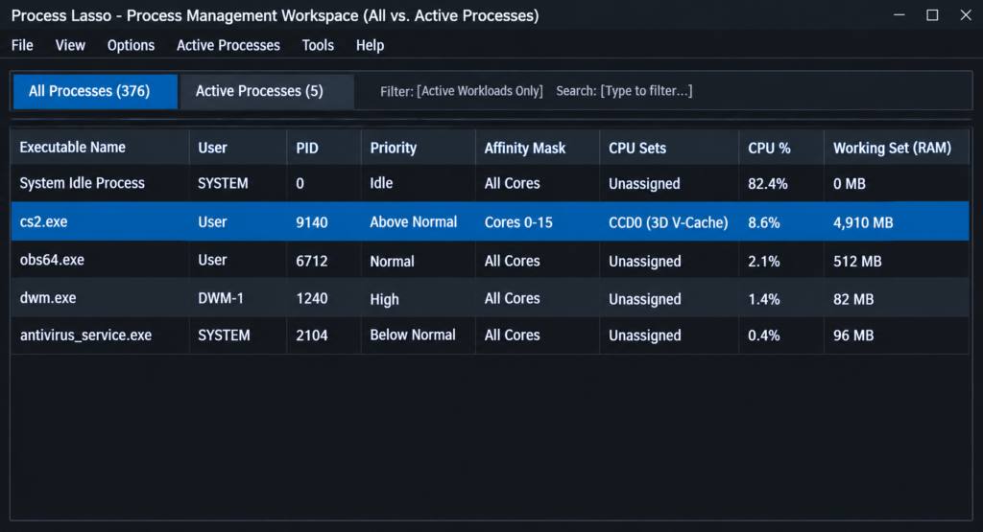Select the antivirus_service.exe process name

85,335
